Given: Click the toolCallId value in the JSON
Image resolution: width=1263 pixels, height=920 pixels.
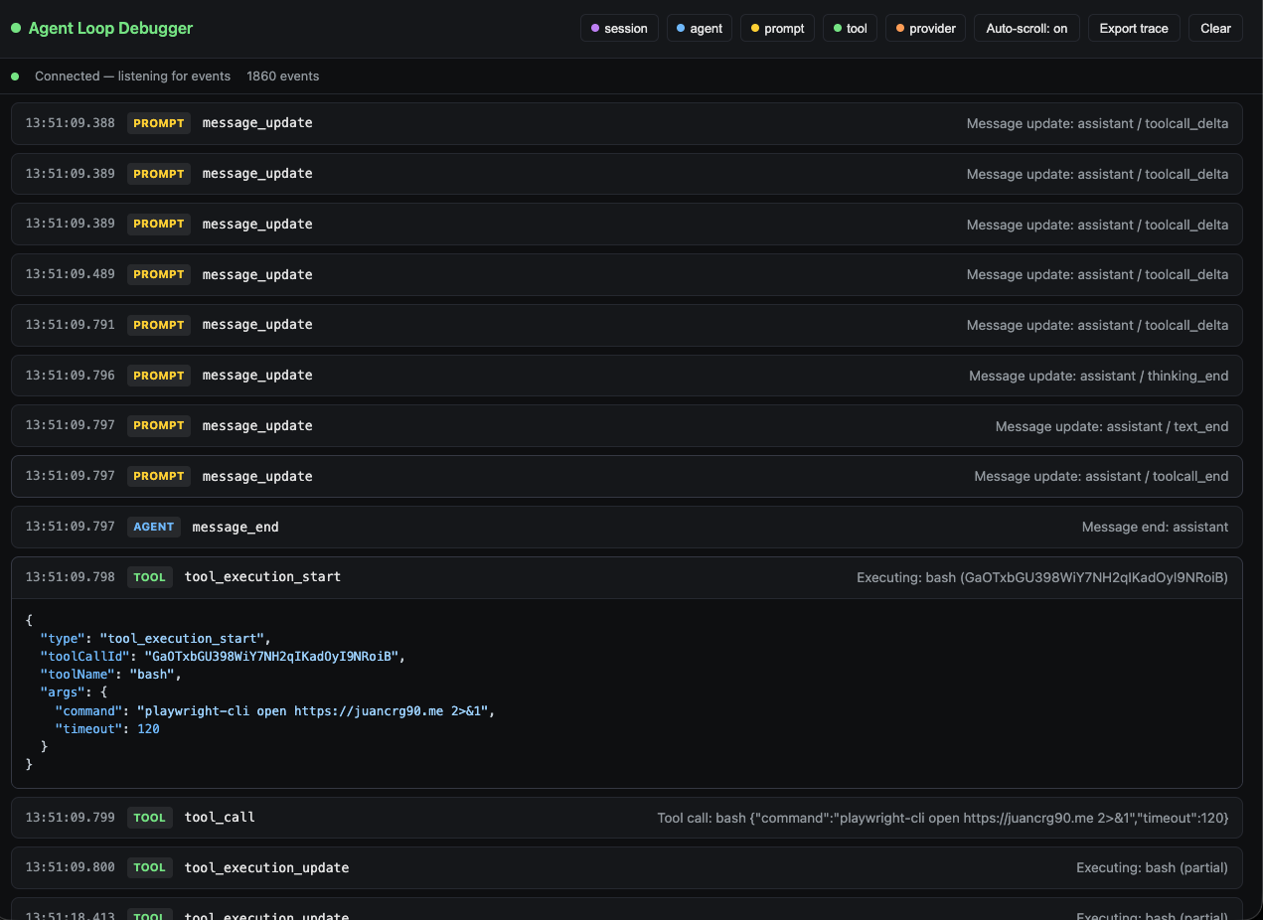Looking at the screenshot, I should click(271, 656).
